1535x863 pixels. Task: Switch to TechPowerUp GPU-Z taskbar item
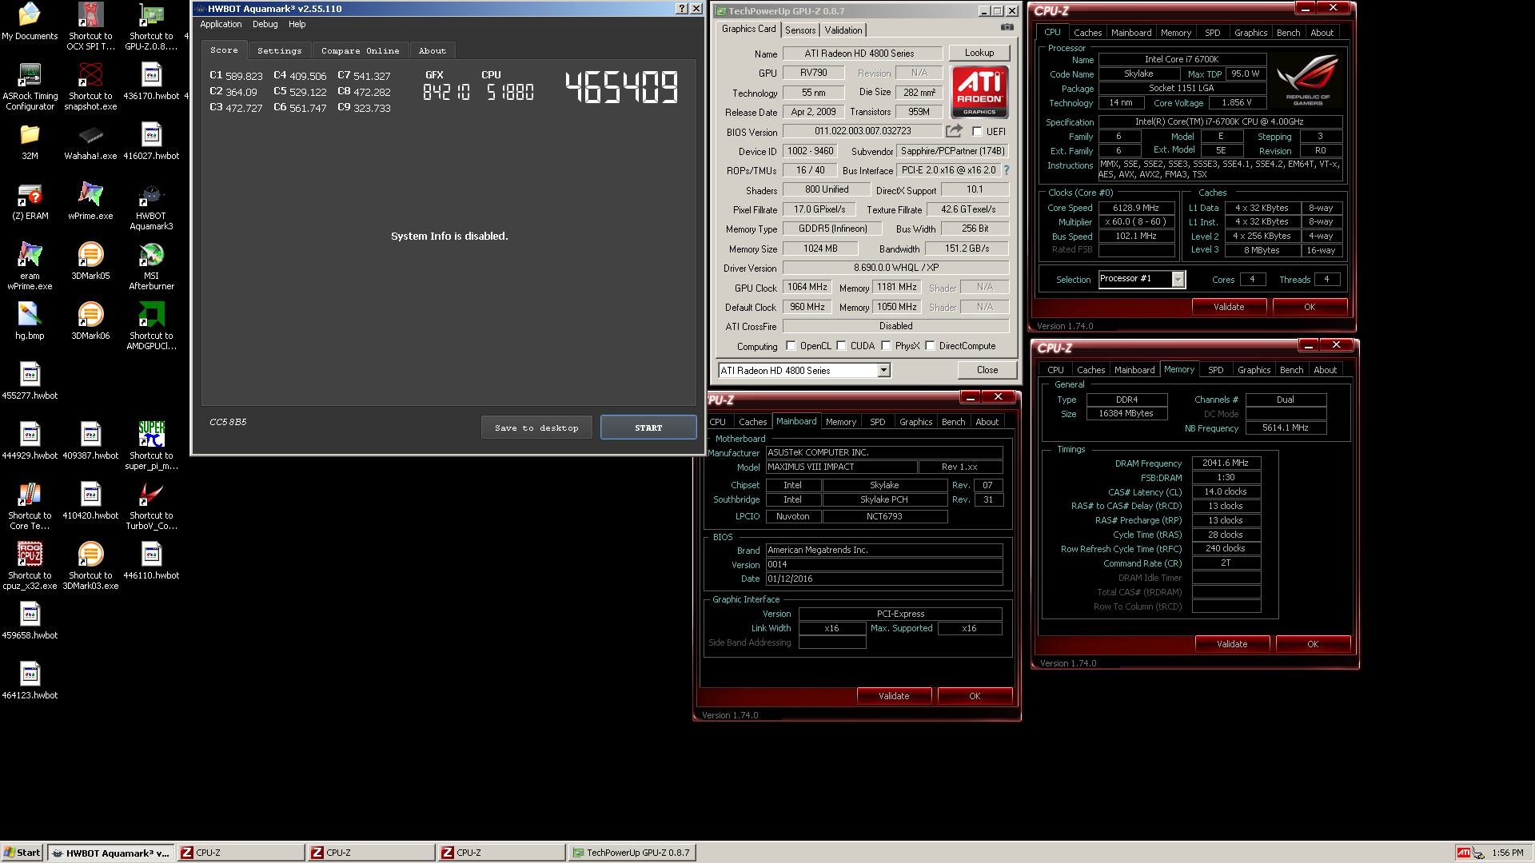[632, 853]
